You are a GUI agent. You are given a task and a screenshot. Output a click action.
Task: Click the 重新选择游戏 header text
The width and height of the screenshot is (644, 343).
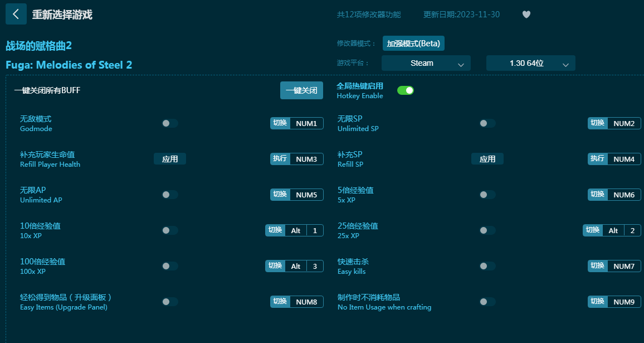pyautogui.click(x=62, y=15)
